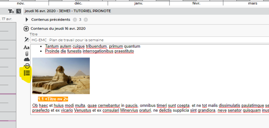This screenshot has height=128, width=269.
Task: Click the Proinde die funestis bullet line
Action: (89, 51)
